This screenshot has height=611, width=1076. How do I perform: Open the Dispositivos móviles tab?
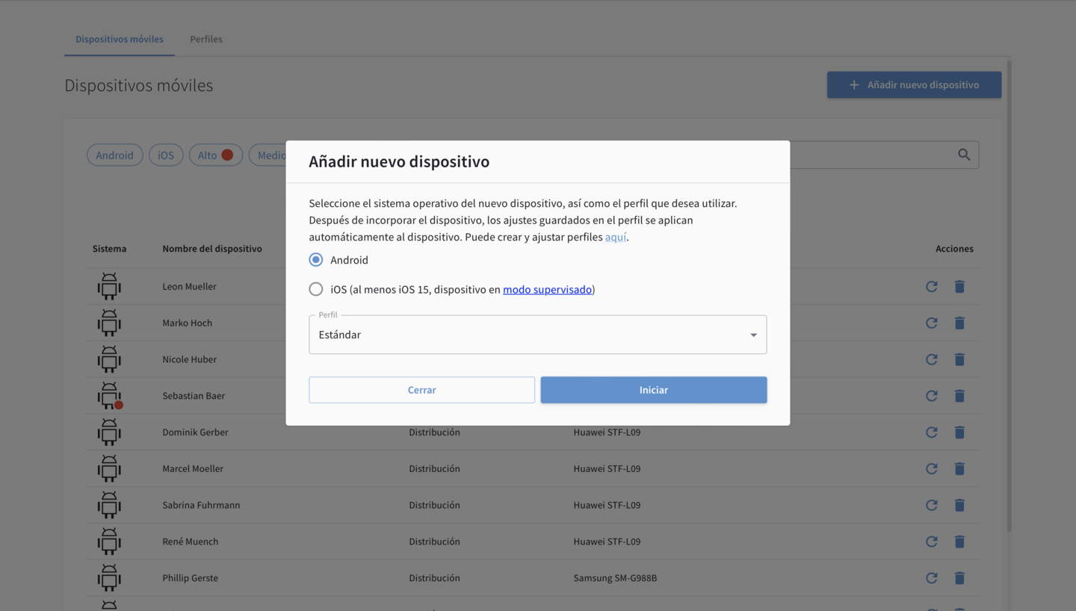pyautogui.click(x=119, y=39)
